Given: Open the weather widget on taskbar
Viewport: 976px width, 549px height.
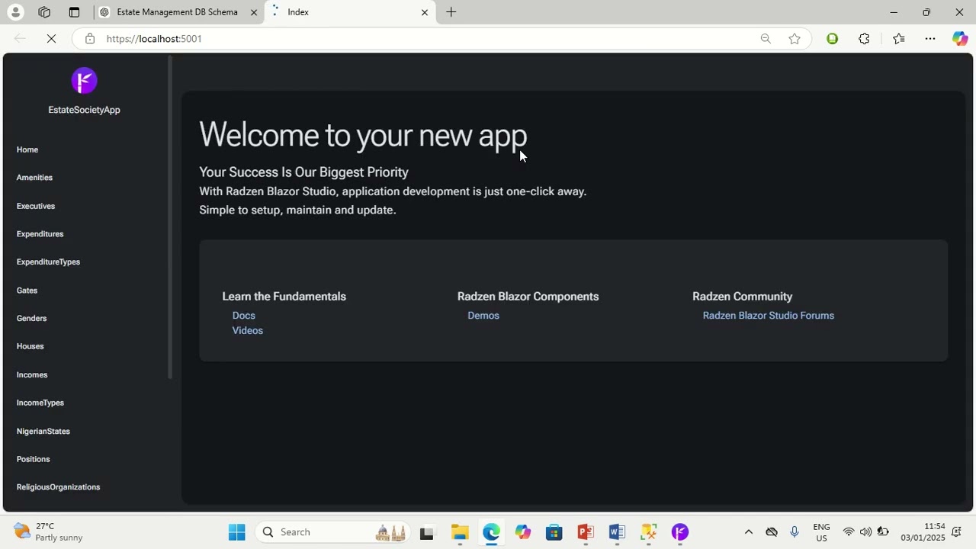Looking at the screenshot, I should 49,532.
